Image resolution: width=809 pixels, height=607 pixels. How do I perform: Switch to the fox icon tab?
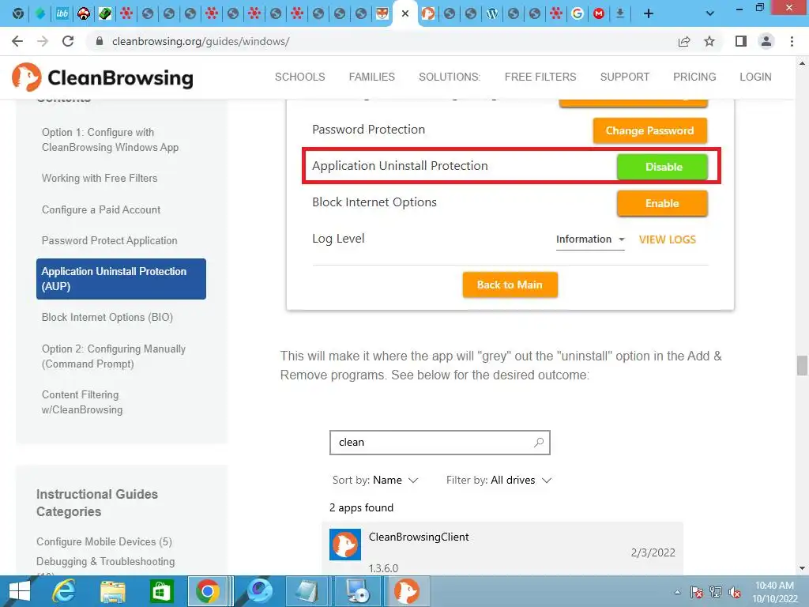(382, 14)
